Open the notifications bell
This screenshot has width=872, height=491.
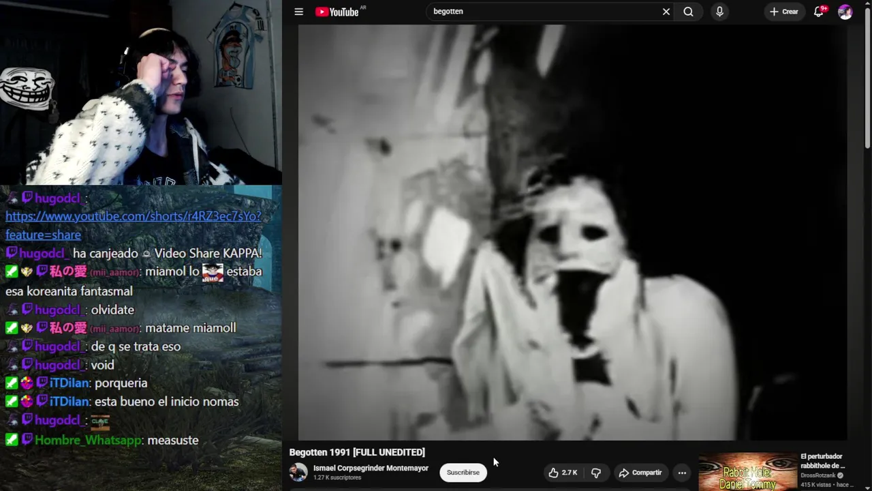(819, 12)
